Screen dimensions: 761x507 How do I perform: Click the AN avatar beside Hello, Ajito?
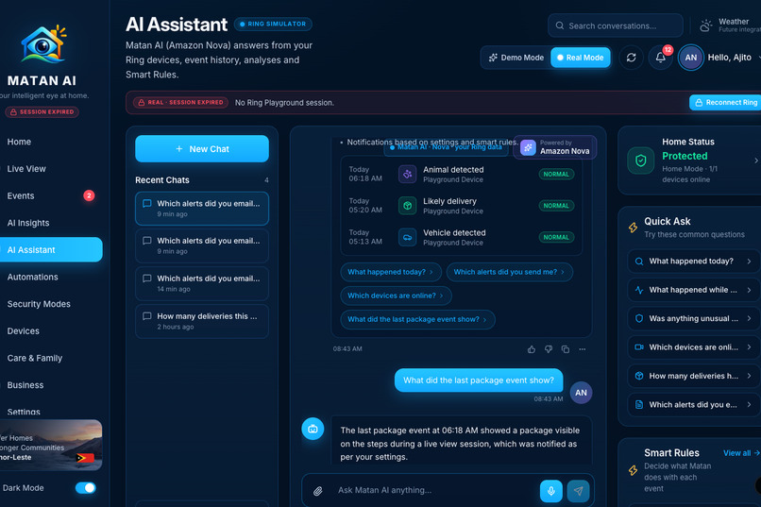690,58
